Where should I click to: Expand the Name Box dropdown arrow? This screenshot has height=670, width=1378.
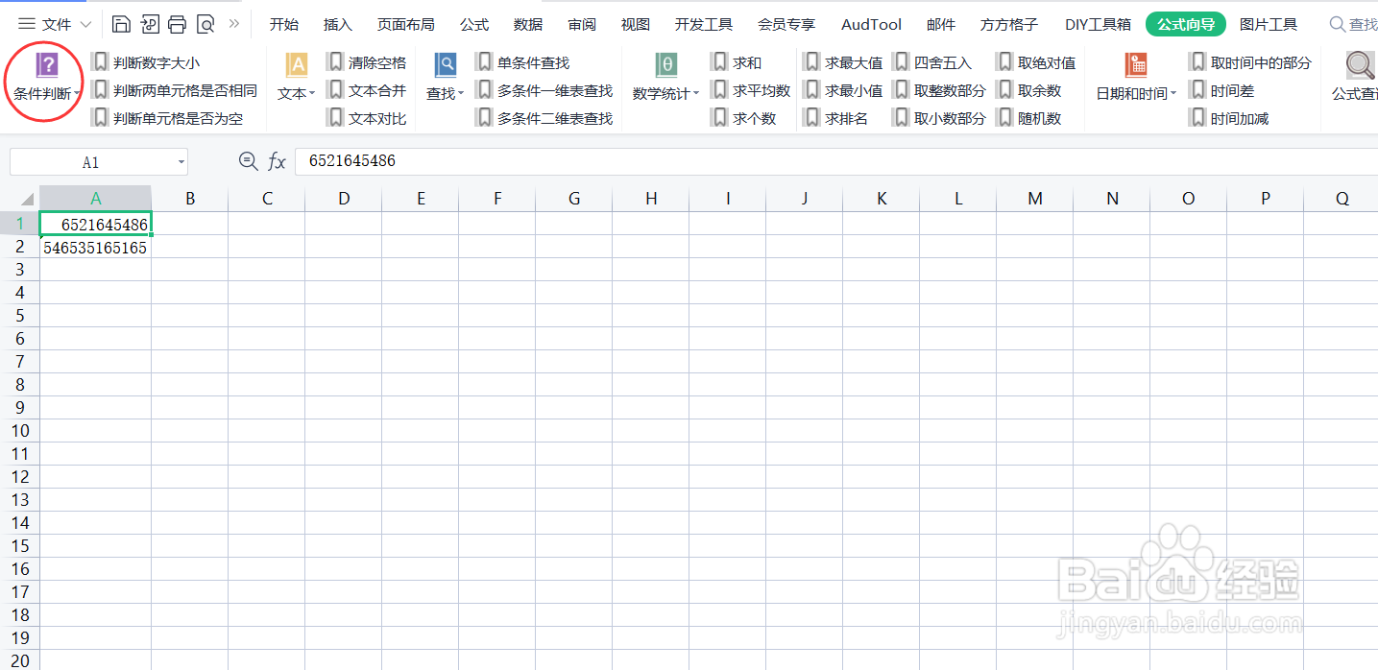point(181,162)
